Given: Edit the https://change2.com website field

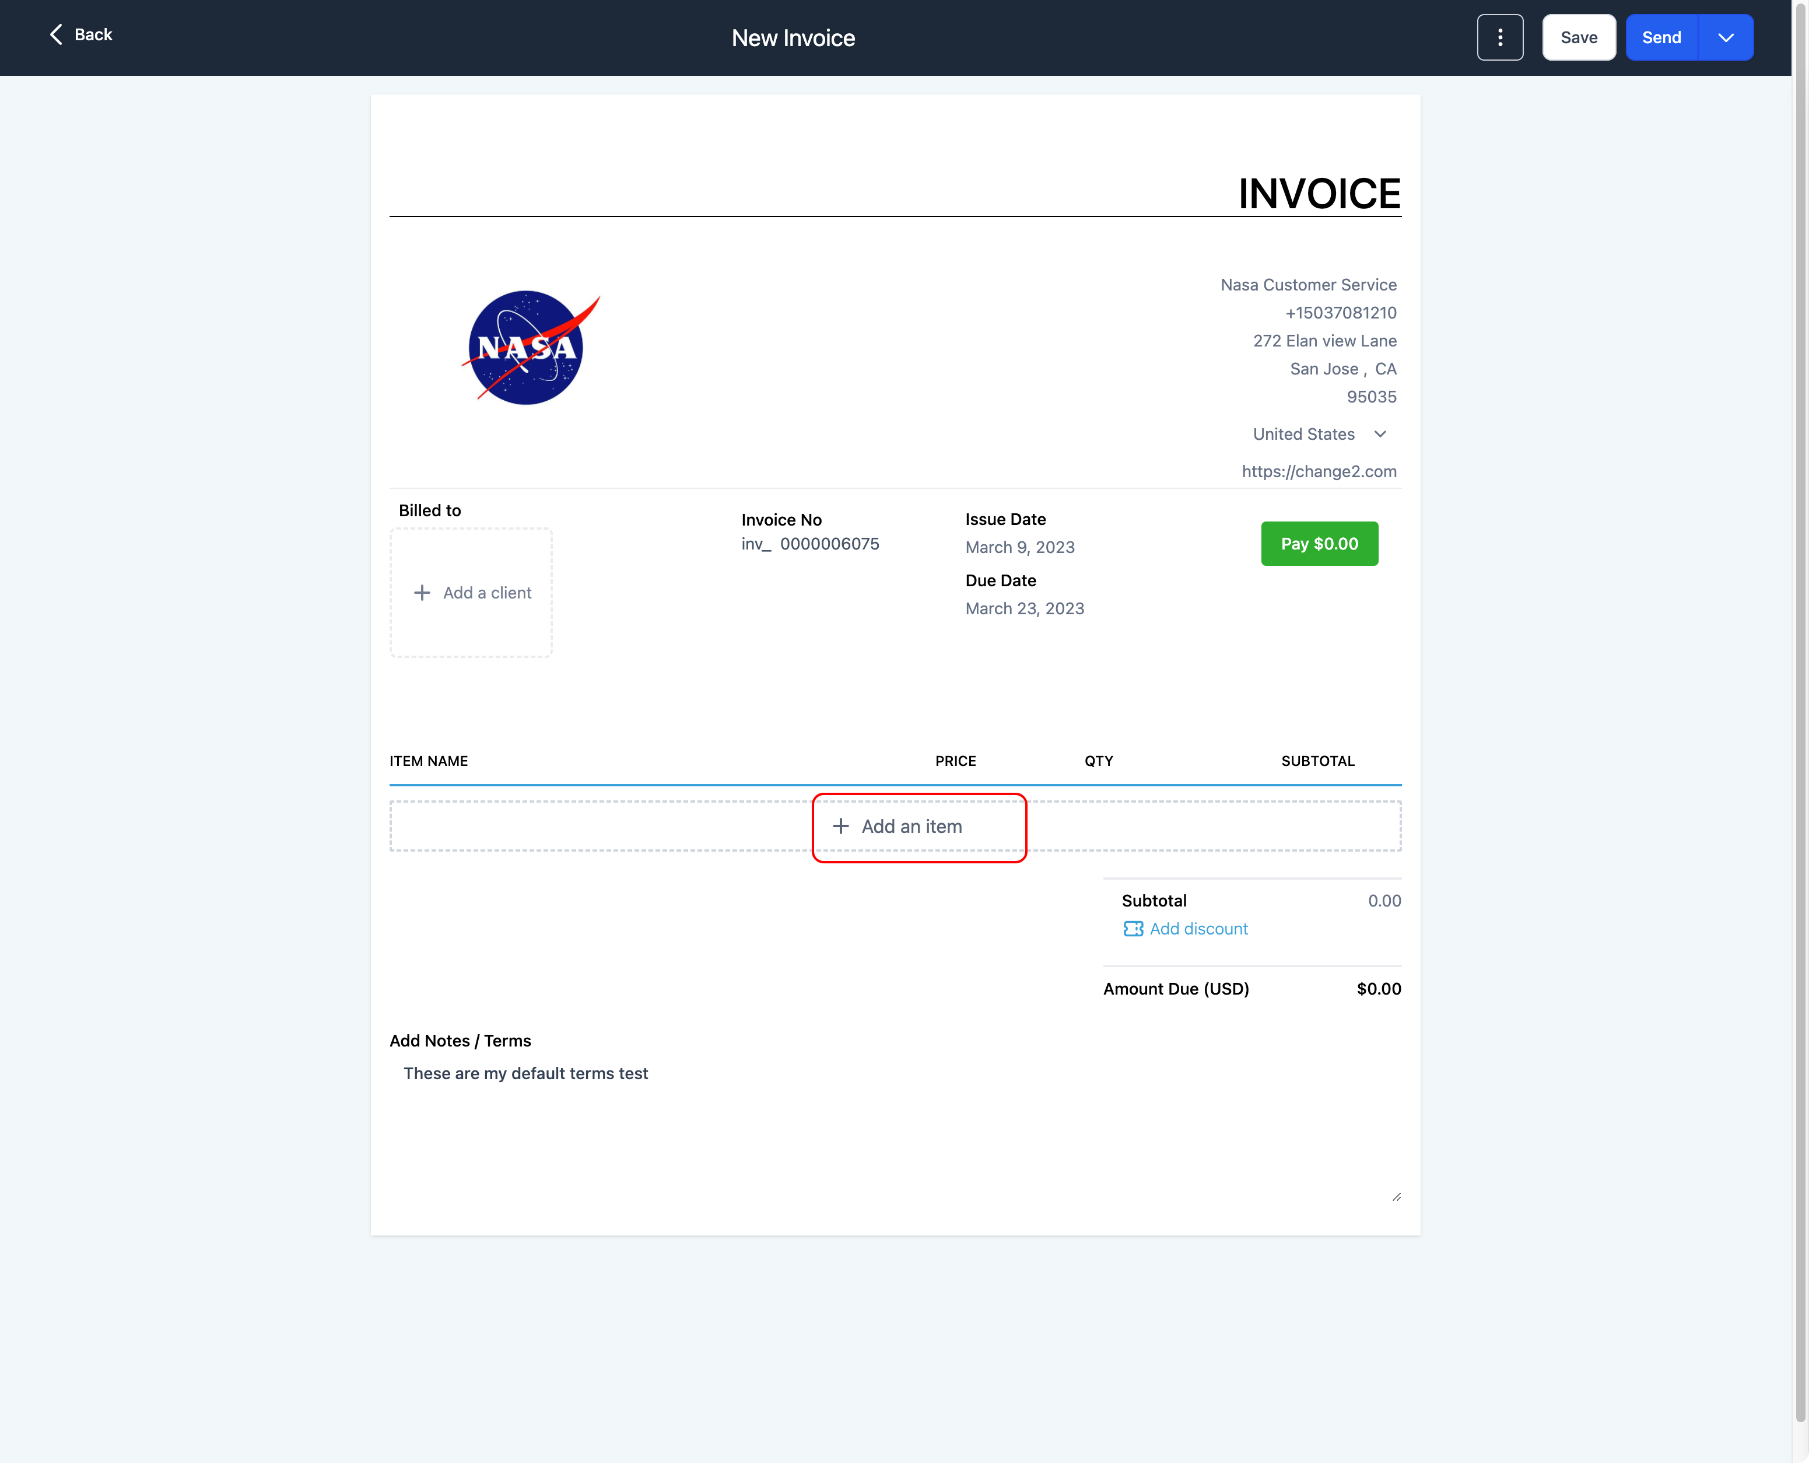Looking at the screenshot, I should click(1319, 471).
